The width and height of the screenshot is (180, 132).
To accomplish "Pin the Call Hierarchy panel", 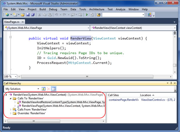I will pyautogui.click(x=171, y=83).
